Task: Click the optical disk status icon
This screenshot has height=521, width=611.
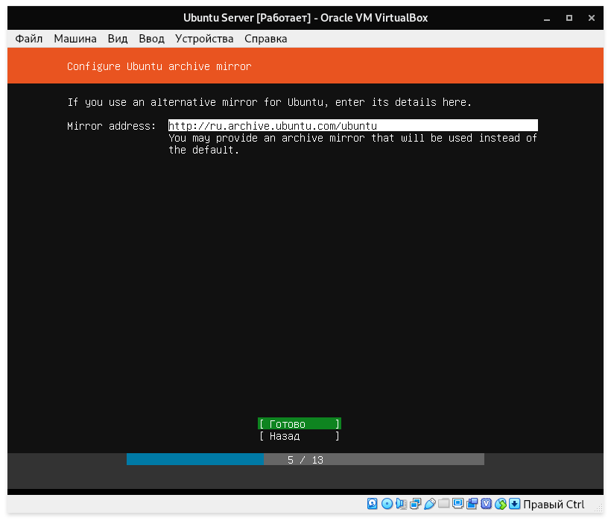Action: [x=387, y=504]
